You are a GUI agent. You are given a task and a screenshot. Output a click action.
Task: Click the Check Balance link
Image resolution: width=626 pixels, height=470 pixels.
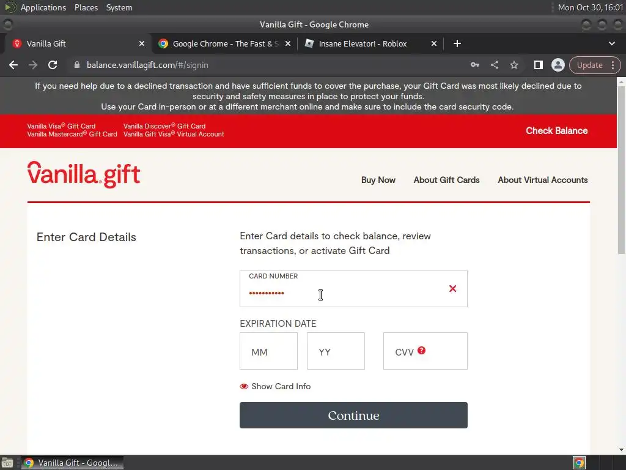coord(556,131)
